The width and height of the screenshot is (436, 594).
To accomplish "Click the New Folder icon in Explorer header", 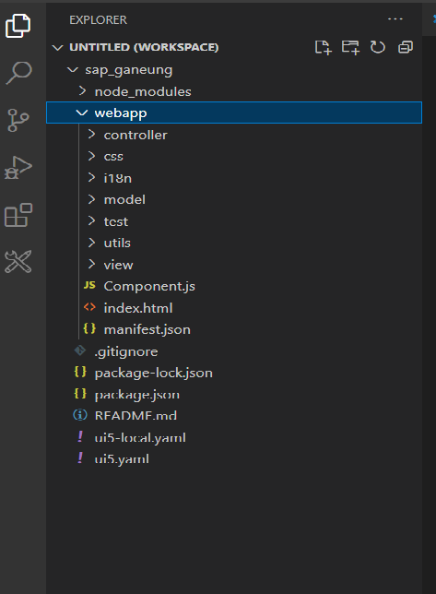I will point(350,47).
